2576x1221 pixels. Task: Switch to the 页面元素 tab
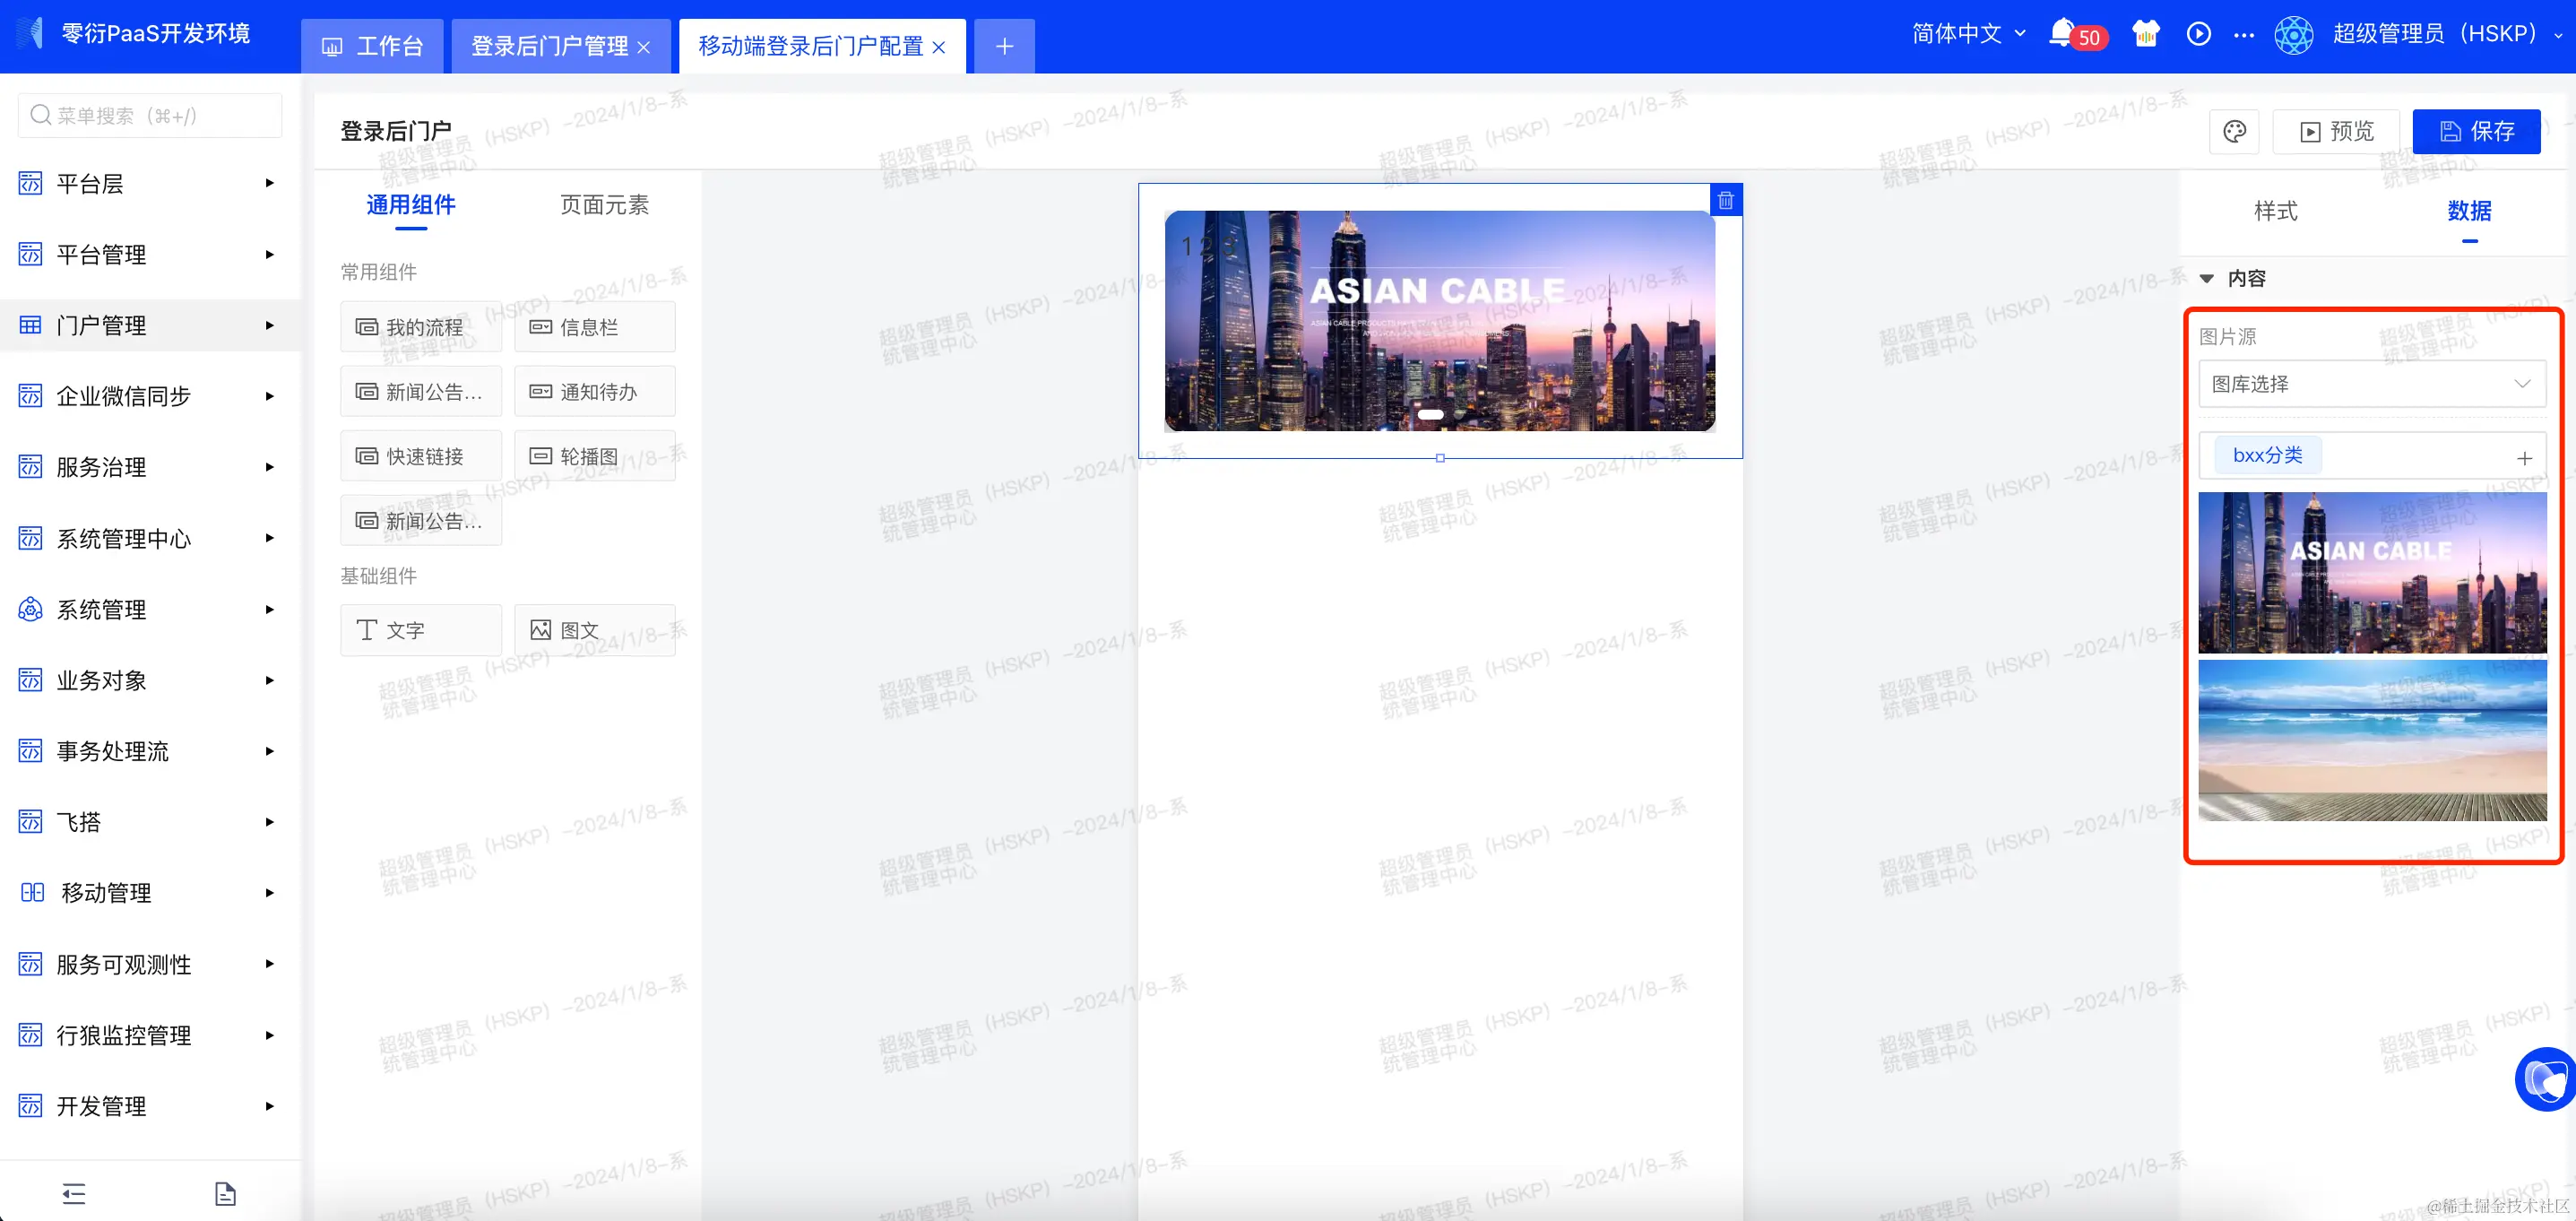[x=604, y=205]
